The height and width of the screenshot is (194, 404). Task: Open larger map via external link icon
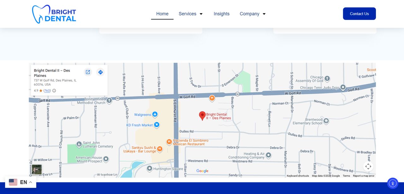click(88, 72)
